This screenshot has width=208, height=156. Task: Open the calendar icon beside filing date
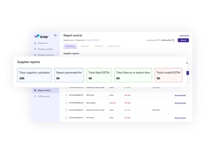(x=173, y=40)
